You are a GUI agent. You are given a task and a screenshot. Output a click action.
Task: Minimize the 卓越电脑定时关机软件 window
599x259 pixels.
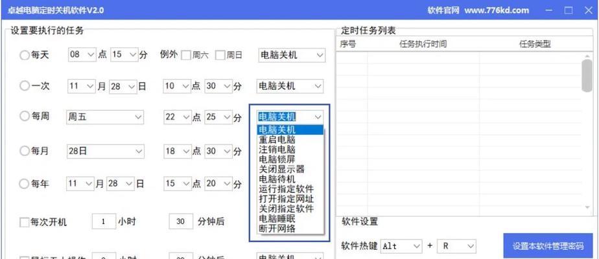pos(549,10)
